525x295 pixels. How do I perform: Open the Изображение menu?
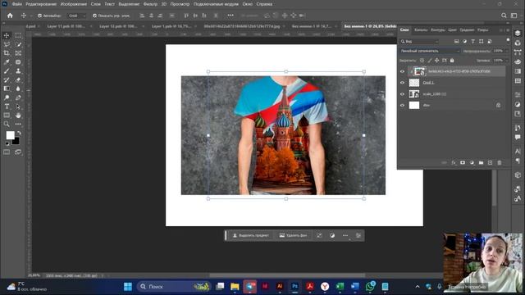73,4
